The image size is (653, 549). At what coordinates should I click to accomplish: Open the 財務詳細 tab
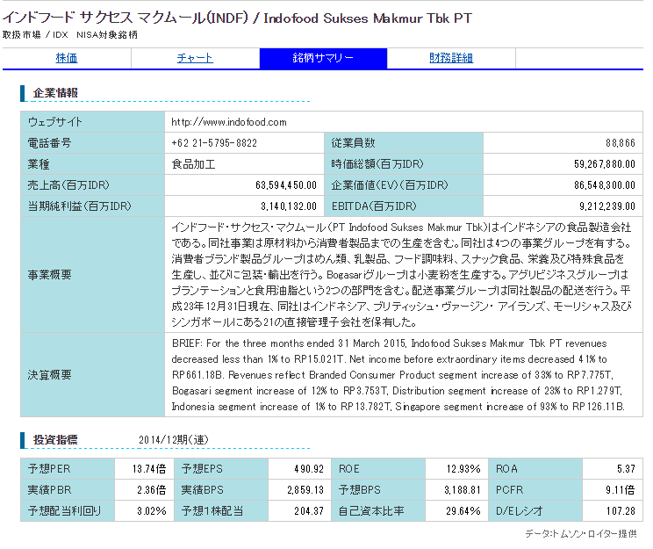click(x=451, y=58)
